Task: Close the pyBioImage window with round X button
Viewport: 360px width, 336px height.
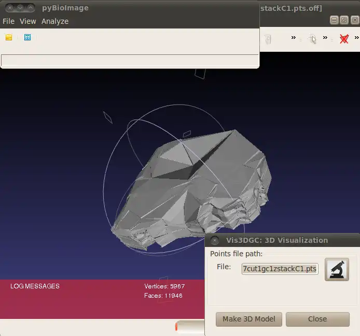Action: point(10,8)
